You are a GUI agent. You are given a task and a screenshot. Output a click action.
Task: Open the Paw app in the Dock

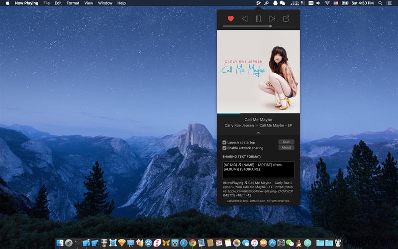coord(148,243)
